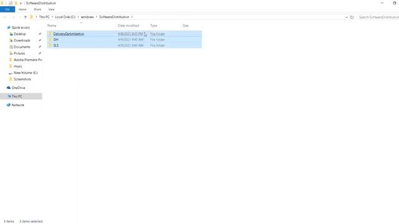Click the This PC computer icon in sidebar
Image resolution: width=399 pixels, height=224 pixels.
coord(9,96)
